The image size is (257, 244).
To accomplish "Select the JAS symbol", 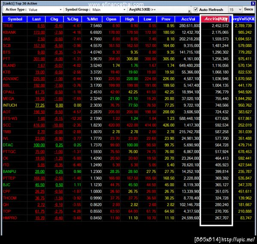I will [x=6, y=39].
